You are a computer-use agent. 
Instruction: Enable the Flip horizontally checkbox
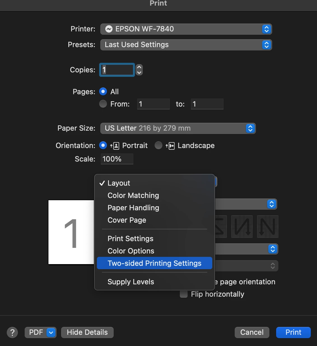(184, 294)
